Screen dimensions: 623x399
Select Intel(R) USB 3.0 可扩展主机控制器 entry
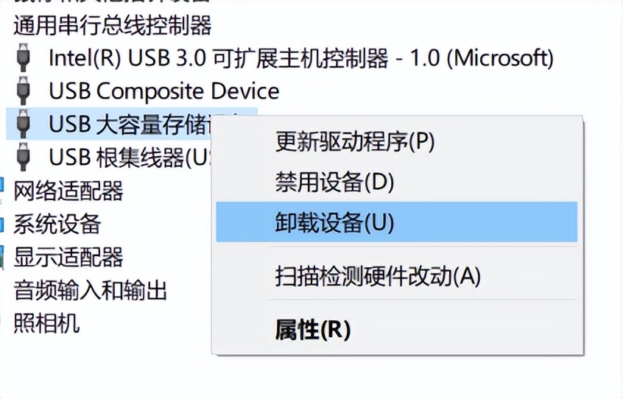click(x=300, y=58)
